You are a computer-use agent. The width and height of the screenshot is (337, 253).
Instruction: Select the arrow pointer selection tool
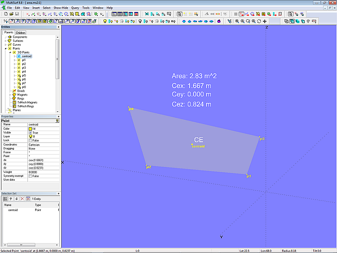pyautogui.click(x=180, y=14)
